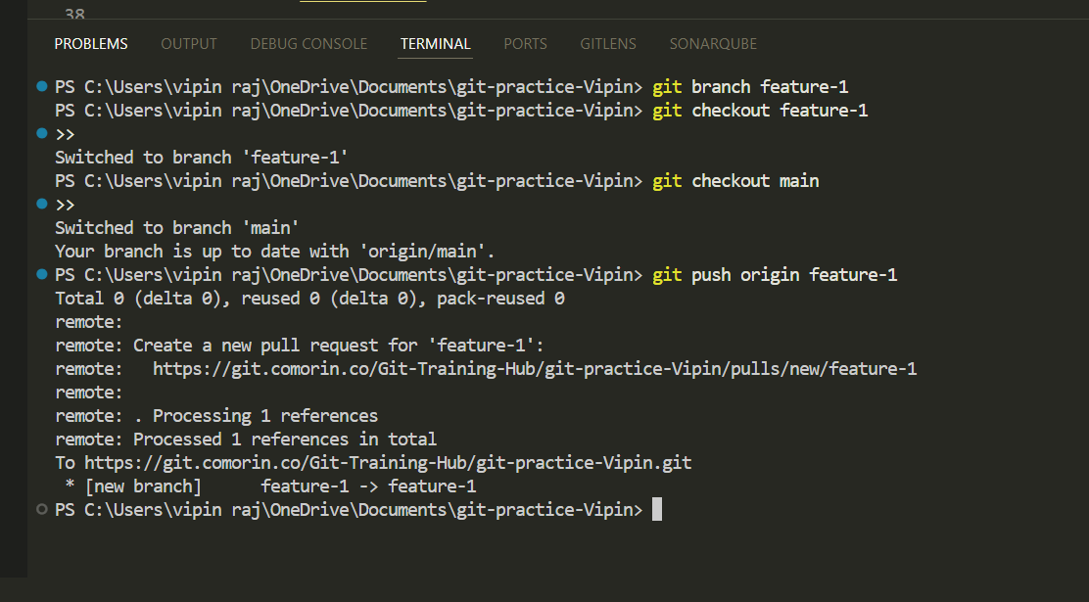Select the "Switched to branch 'main'" output line

[176, 227]
